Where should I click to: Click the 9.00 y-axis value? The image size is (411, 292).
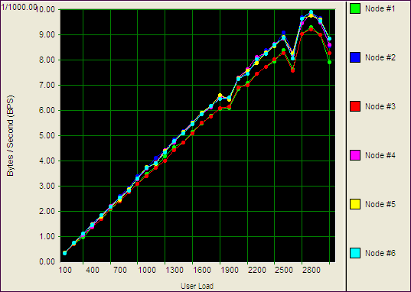click(x=47, y=35)
